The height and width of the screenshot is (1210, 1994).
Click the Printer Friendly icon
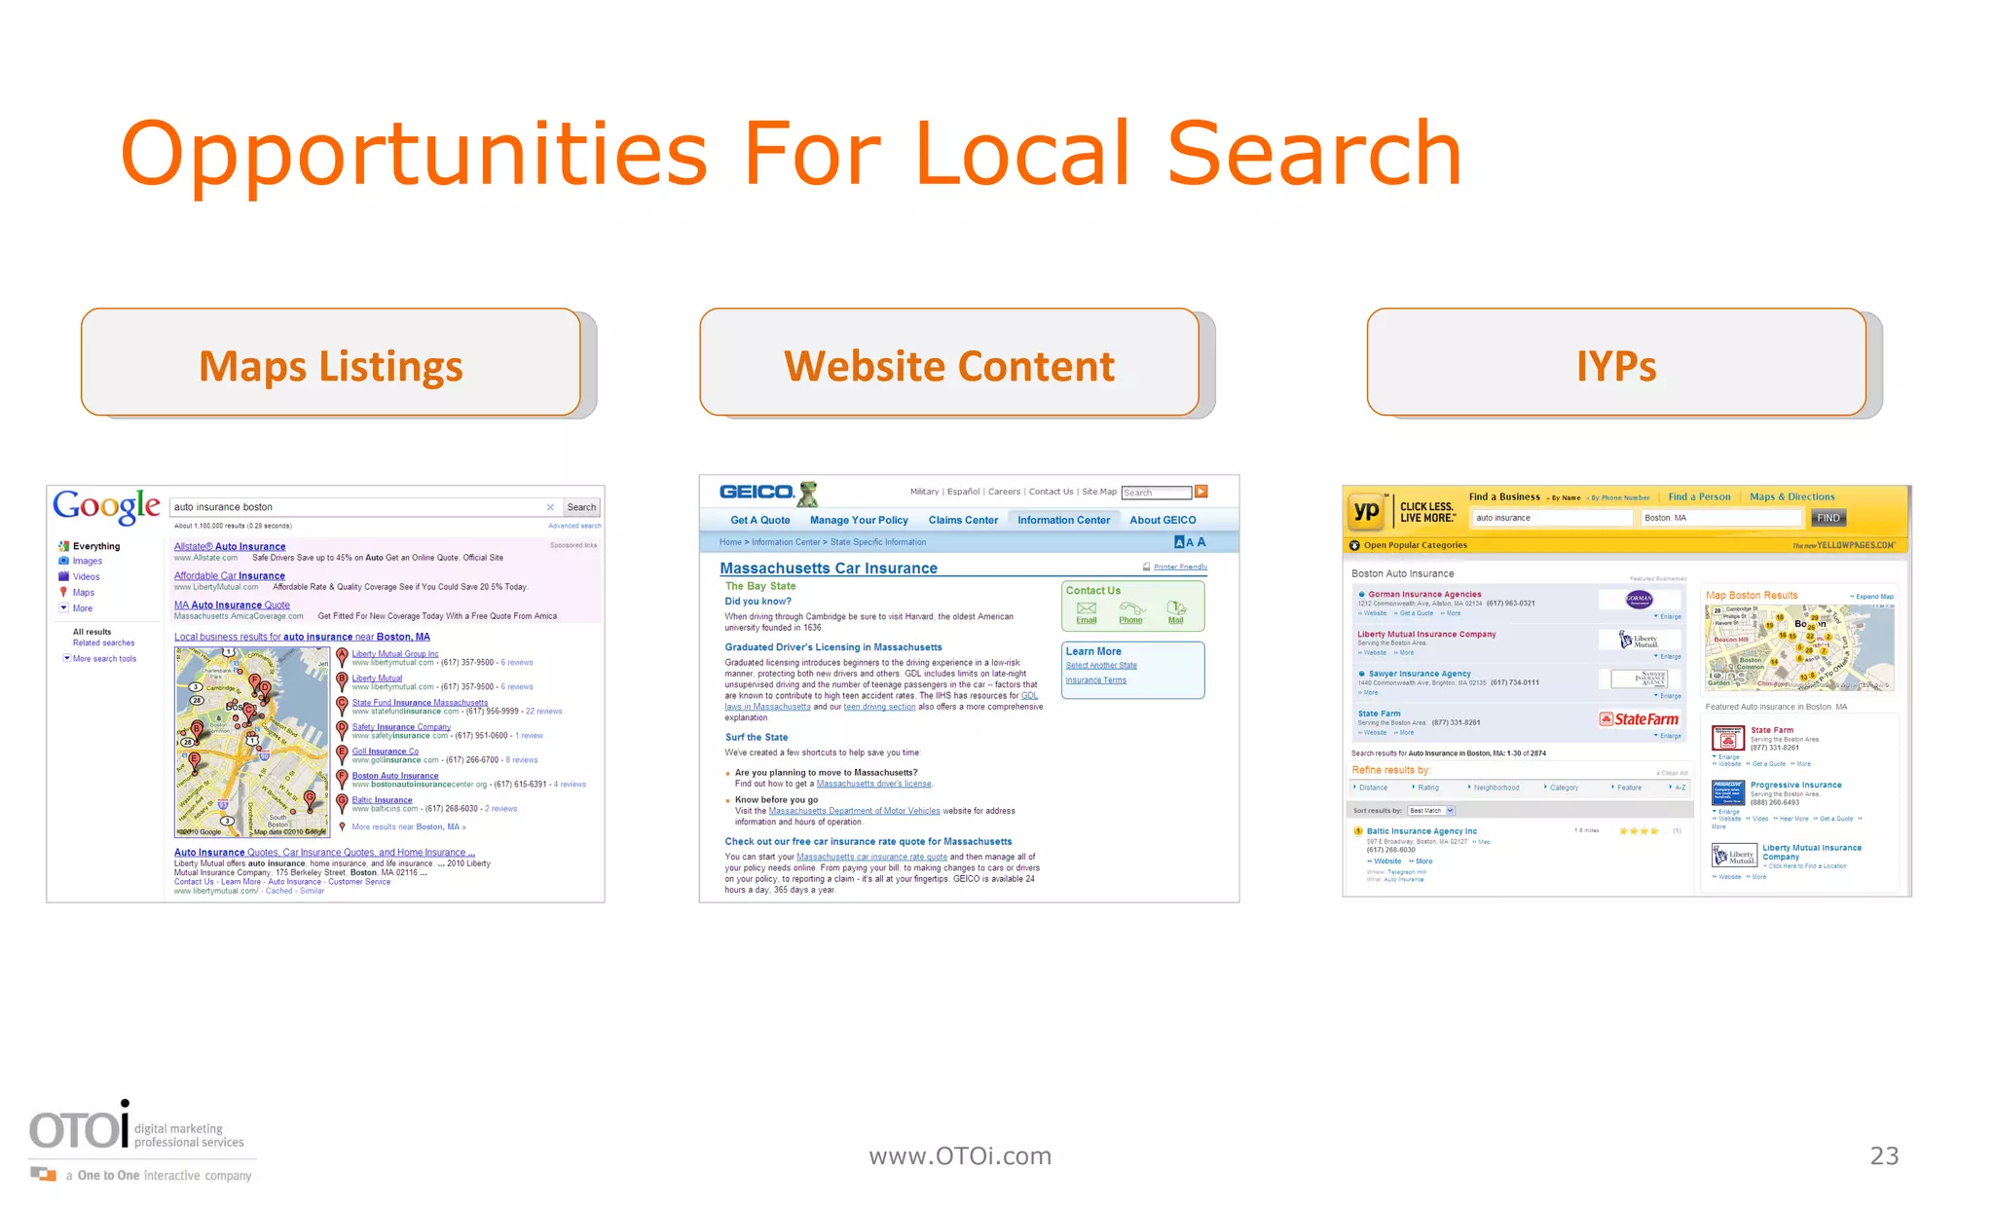[x=1147, y=567]
